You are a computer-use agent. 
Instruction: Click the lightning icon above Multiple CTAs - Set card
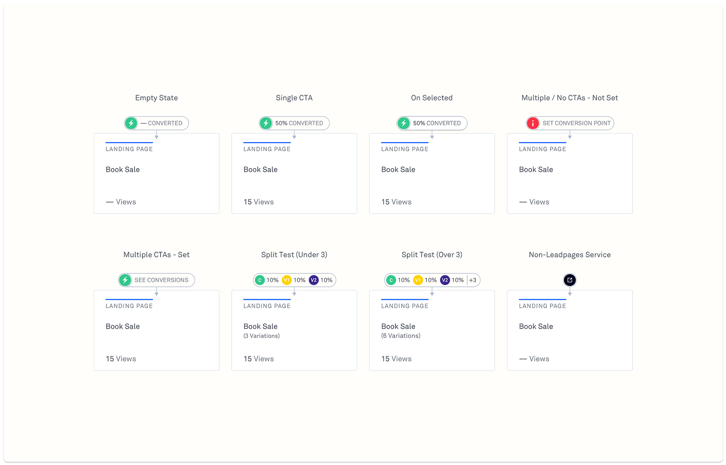coord(125,280)
